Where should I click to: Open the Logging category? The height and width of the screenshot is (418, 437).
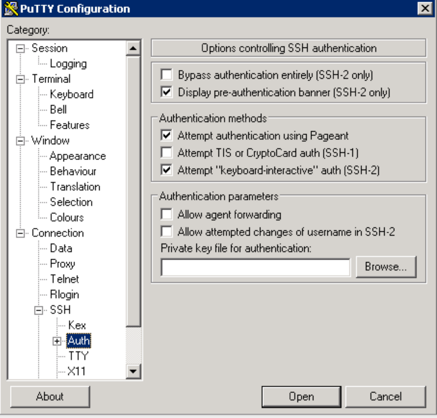click(68, 64)
